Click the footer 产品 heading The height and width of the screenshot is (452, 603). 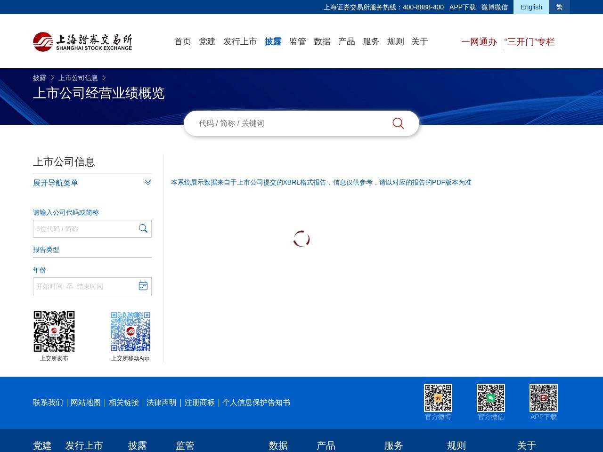point(326,445)
